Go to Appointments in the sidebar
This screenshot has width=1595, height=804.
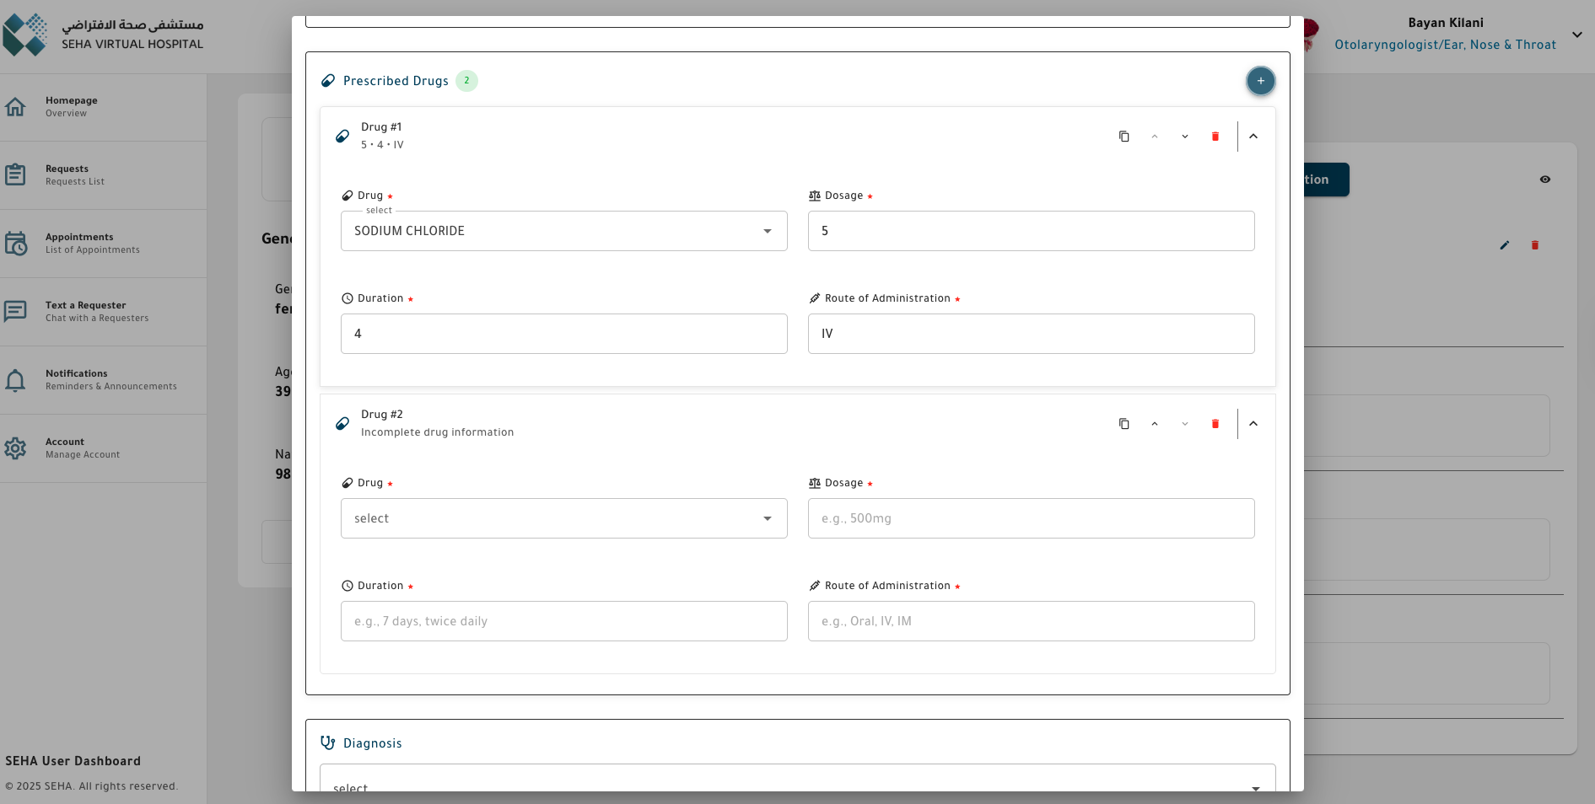click(79, 244)
